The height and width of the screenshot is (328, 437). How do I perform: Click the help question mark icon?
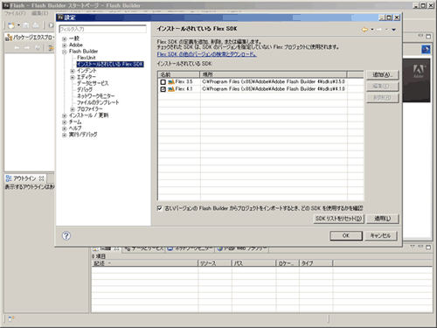pos(66,235)
